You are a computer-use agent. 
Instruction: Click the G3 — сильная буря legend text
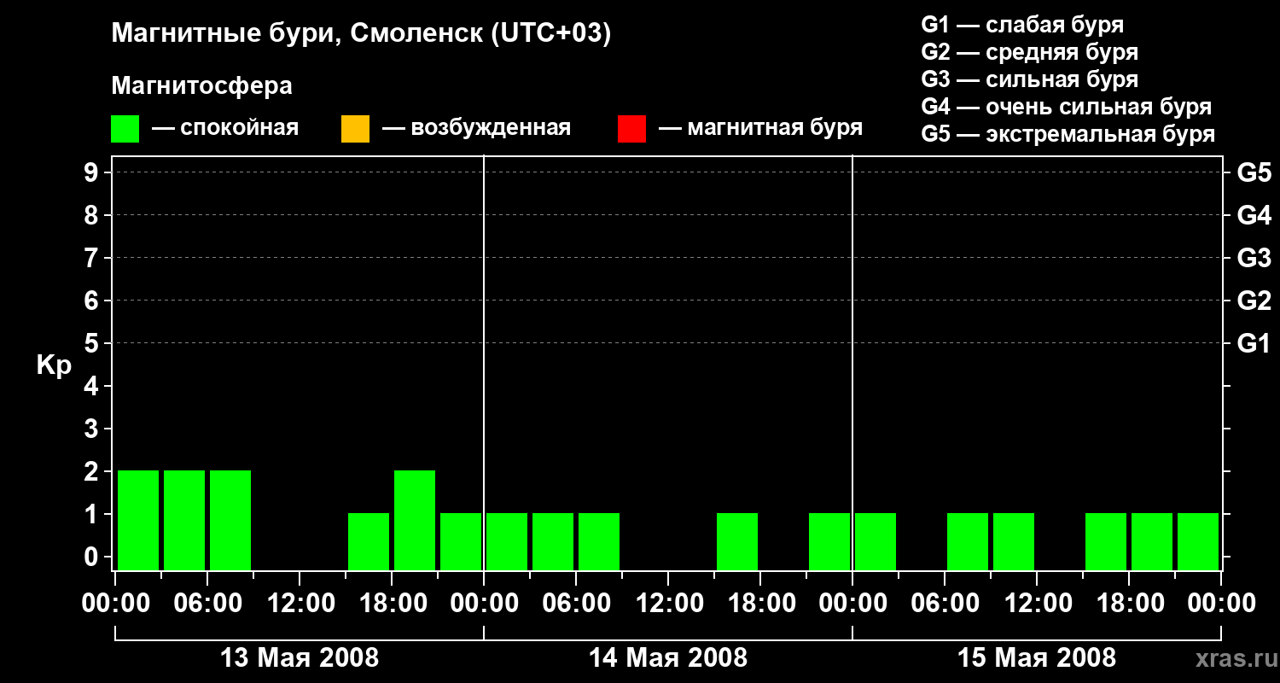(x=1029, y=79)
